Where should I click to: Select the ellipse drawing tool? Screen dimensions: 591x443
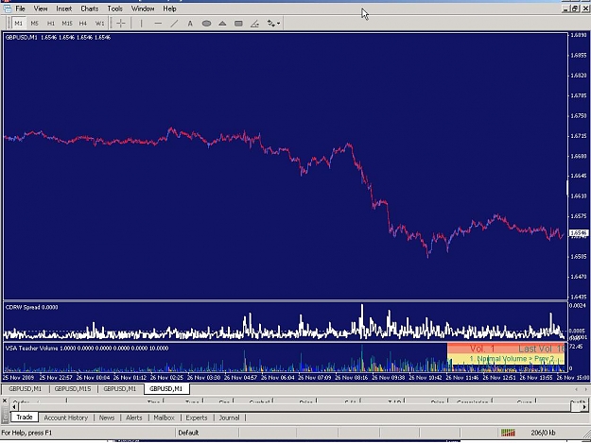206,24
